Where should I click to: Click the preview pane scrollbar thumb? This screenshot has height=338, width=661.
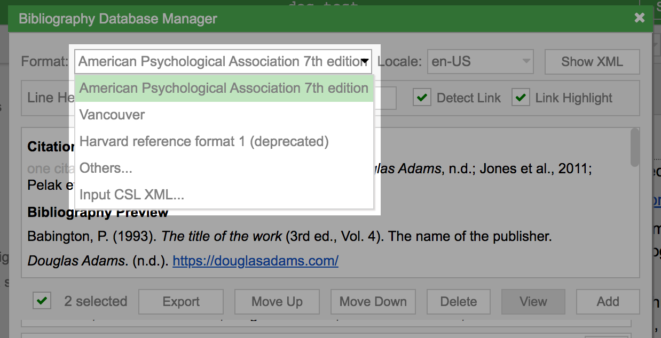pyautogui.click(x=634, y=147)
